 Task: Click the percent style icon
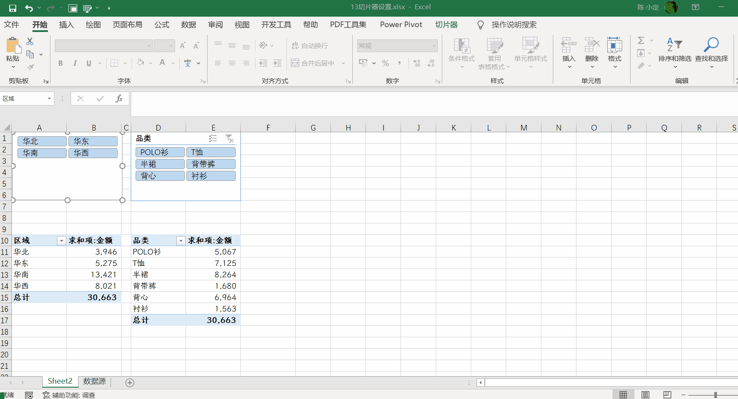[x=385, y=63]
